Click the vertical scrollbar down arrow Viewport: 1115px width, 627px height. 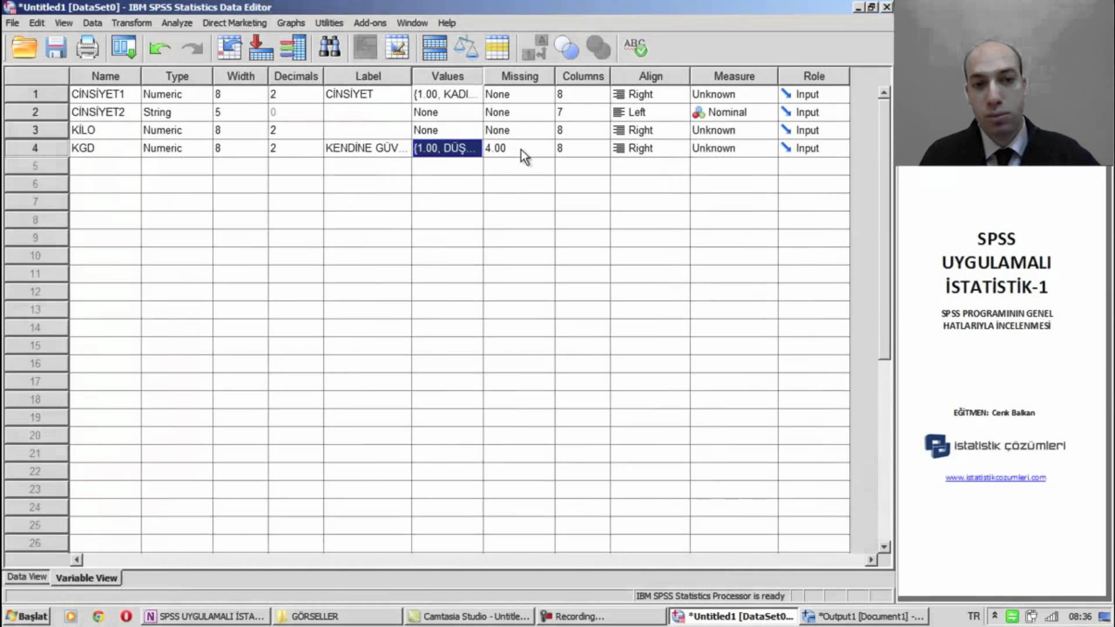[883, 546]
